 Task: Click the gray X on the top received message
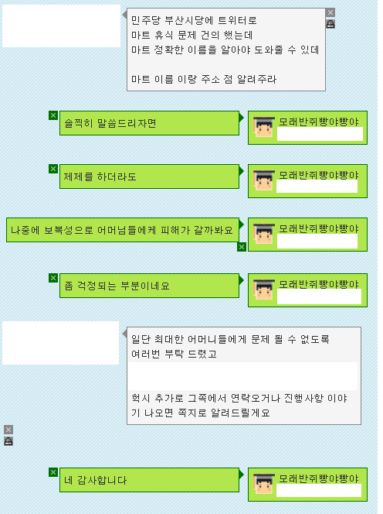(330, 12)
